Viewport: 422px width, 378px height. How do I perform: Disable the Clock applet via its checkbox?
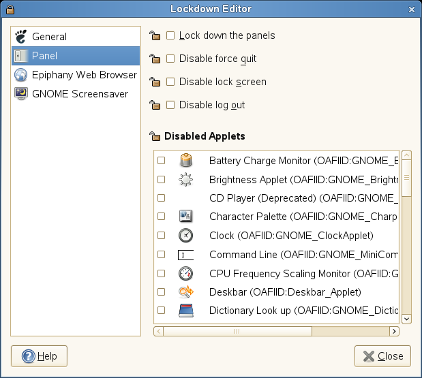tap(161, 235)
